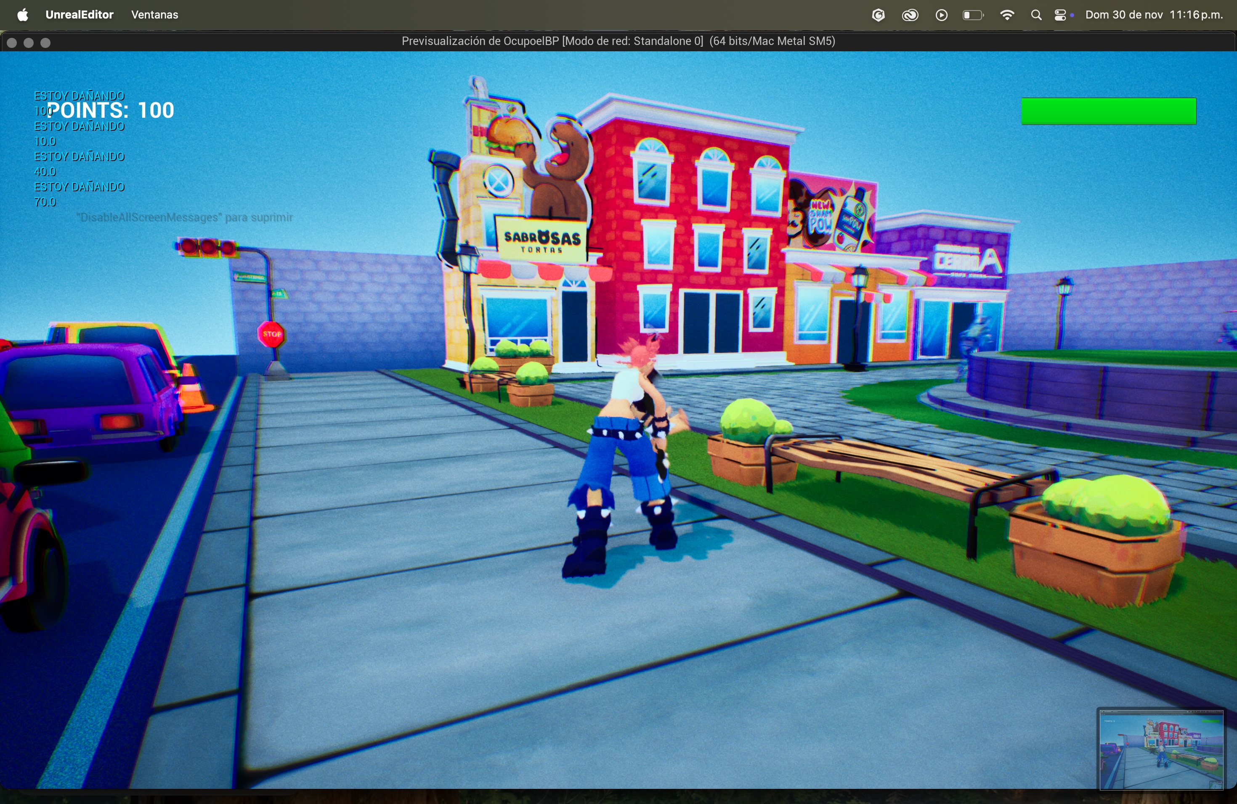Screen dimensions: 1237x804
Task: Click the green health bar
Action: (x=1109, y=111)
